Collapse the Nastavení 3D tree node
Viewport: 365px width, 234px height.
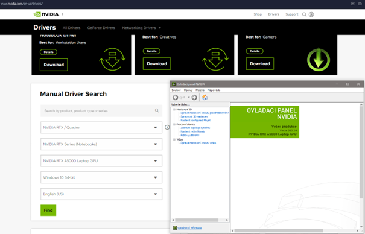coord(174,109)
